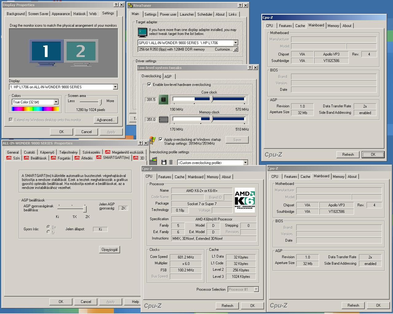Image resolution: width=393 pixels, height=314 pixels.
Task: Select the Ki radio button for Gyors írás
Action: click(48, 232)
